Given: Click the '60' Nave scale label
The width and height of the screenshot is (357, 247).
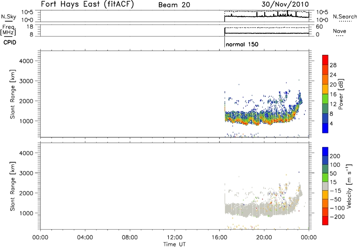Looking at the screenshot, I should click(x=319, y=27).
